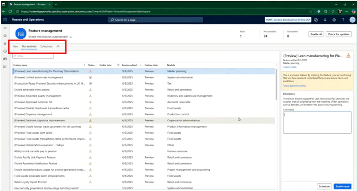
Task: Open the notifications bell in header
Action: (x=325, y=20)
